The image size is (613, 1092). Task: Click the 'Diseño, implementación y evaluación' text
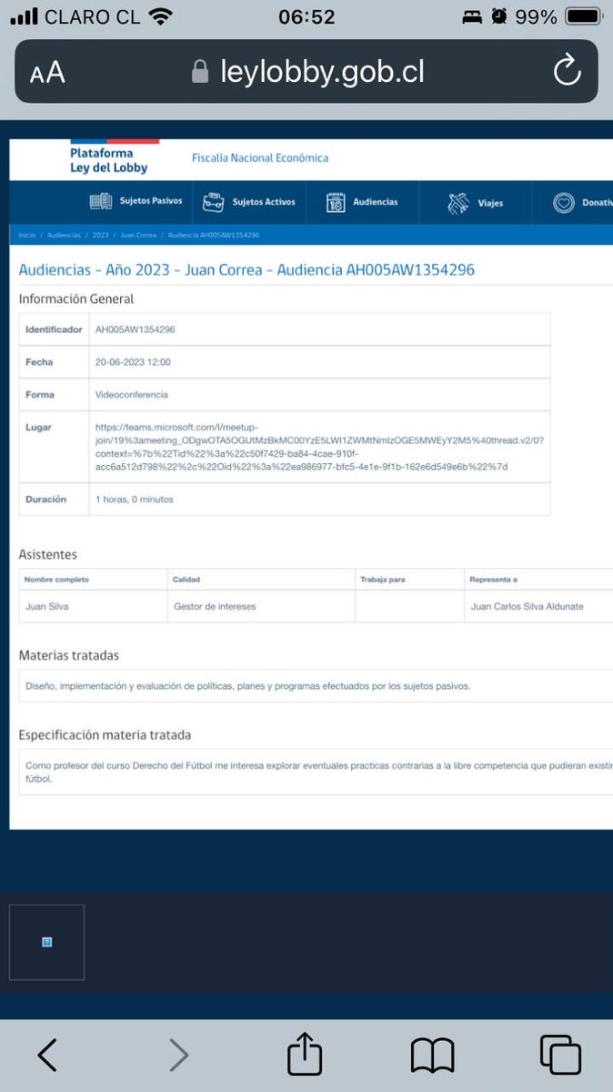pos(248,686)
